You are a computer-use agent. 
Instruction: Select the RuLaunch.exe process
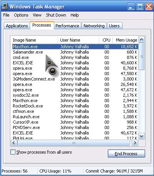click(75, 117)
